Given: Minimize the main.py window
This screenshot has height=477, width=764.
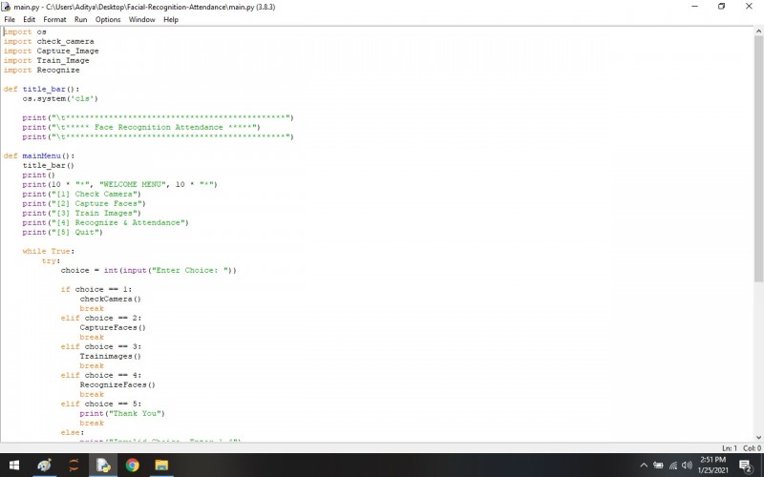Looking at the screenshot, I should point(695,7).
